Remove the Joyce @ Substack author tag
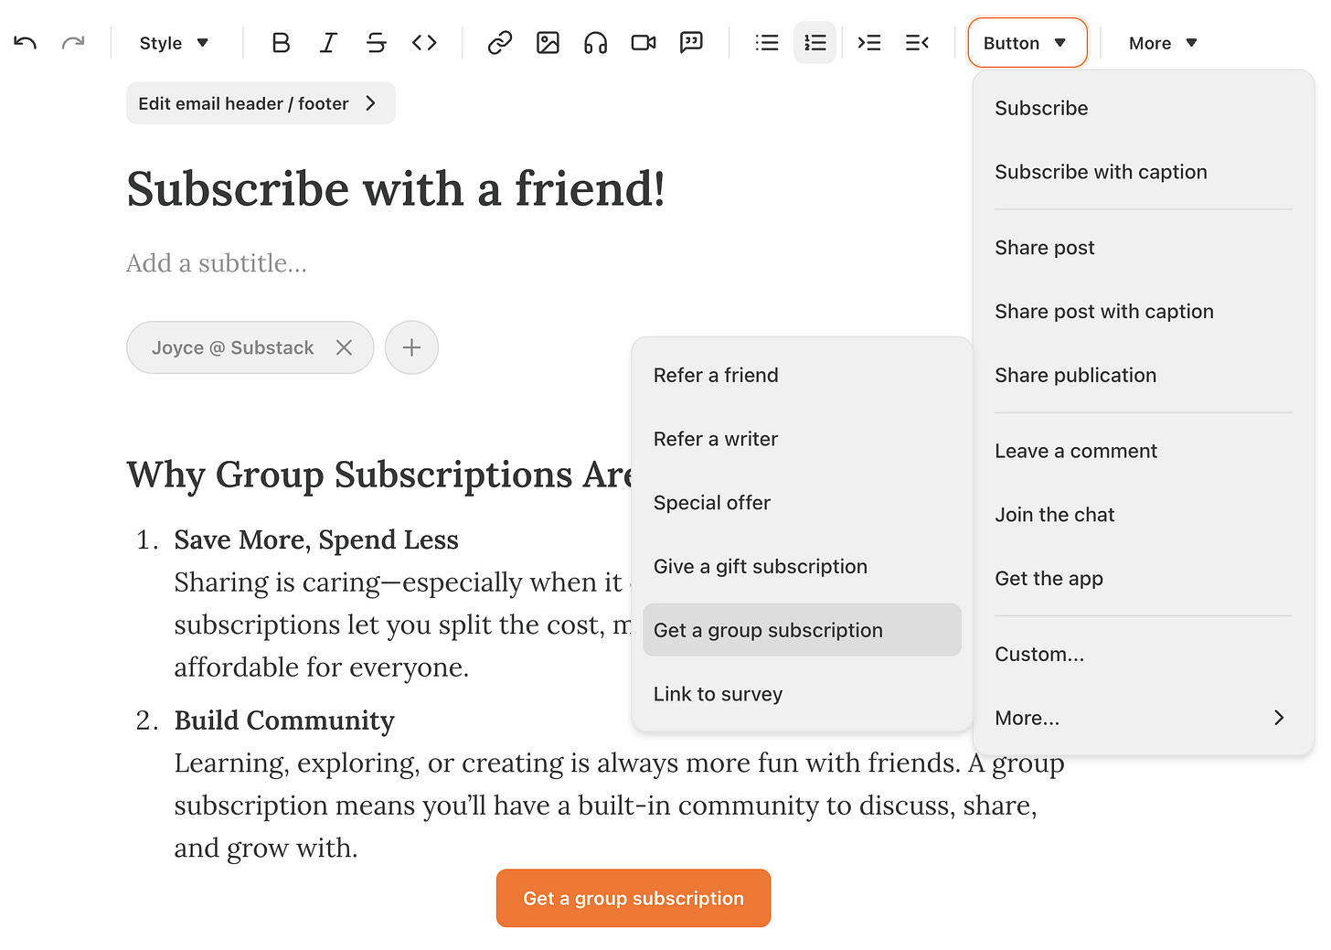 344,347
